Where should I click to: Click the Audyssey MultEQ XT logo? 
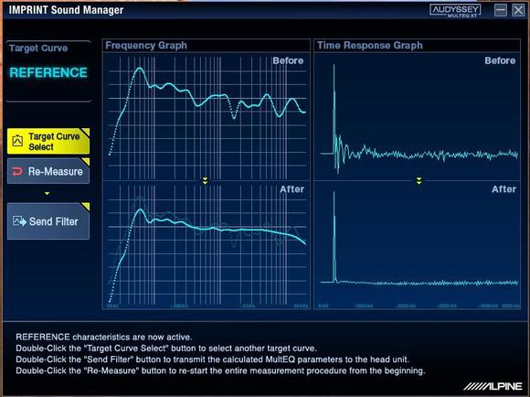click(x=455, y=10)
